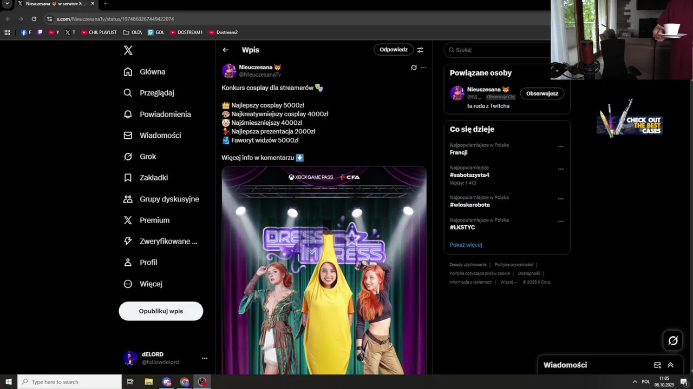
Task: Open options for #wloskarobota trend
Action: (561, 199)
